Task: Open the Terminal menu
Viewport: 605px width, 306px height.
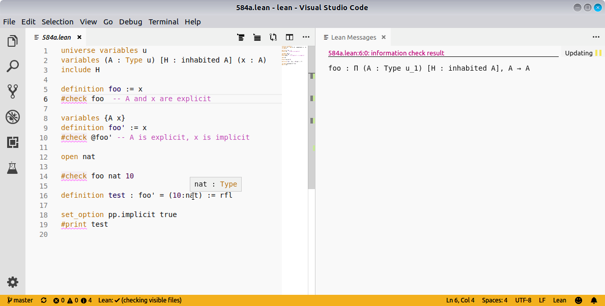Action: (163, 22)
